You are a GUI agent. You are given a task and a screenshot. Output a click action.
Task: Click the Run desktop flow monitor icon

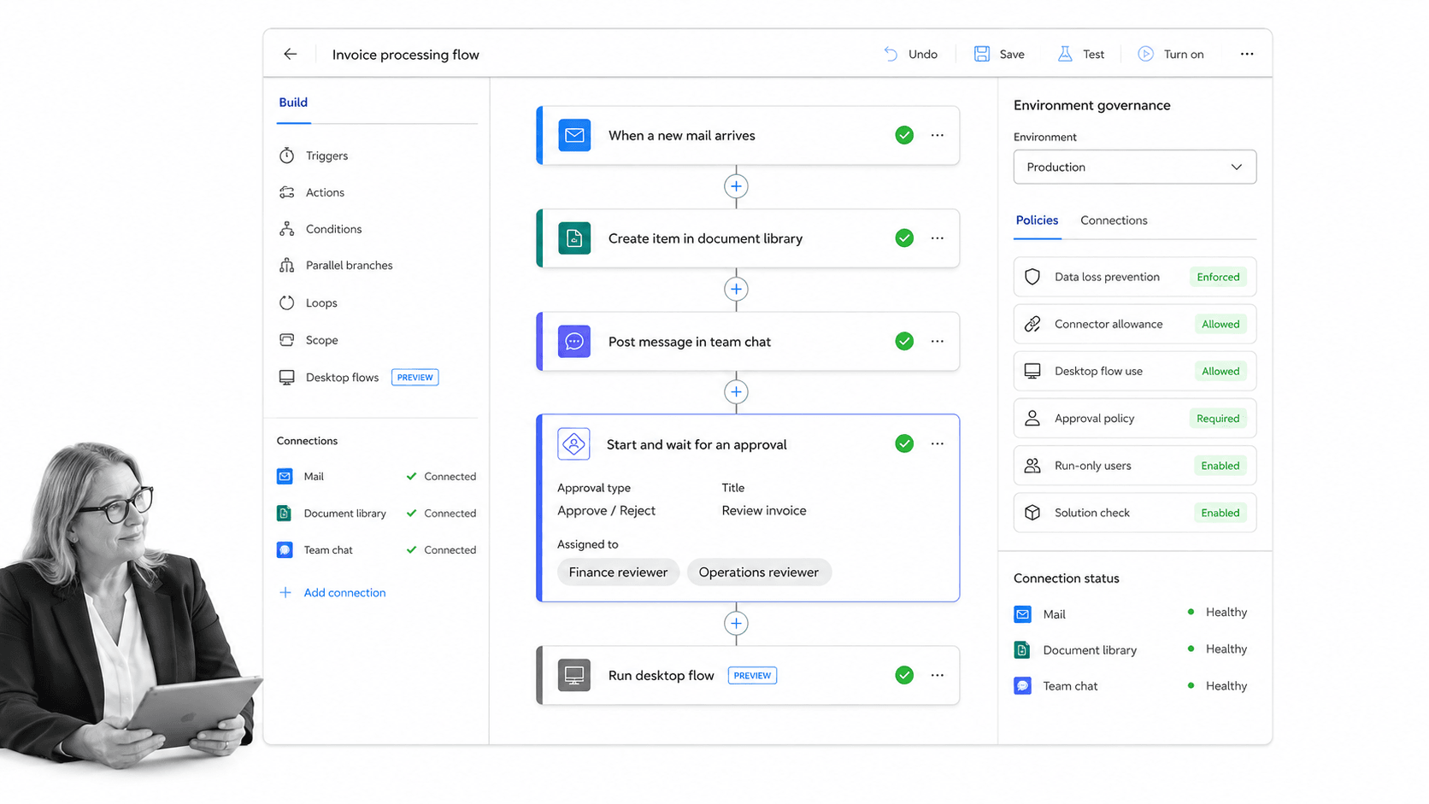[x=574, y=675]
